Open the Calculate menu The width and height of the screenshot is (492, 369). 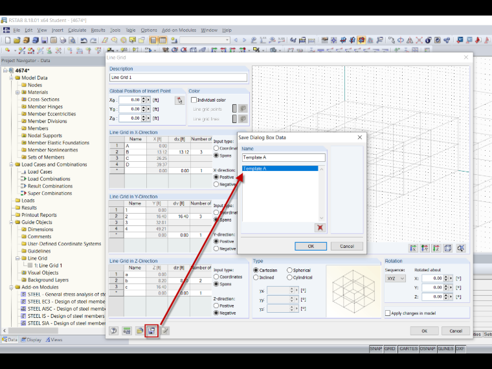coord(77,30)
